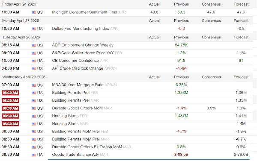Click the US flag in CB Consumer Confidence row
Viewport: 257px width, 161px height.
click(33, 61)
